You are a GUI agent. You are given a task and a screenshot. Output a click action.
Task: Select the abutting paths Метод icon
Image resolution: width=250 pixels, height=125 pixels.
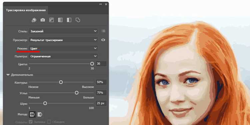tap(32, 114)
